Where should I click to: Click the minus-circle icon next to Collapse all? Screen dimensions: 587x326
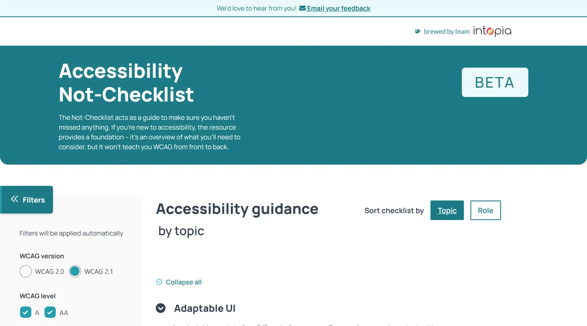point(159,282)
